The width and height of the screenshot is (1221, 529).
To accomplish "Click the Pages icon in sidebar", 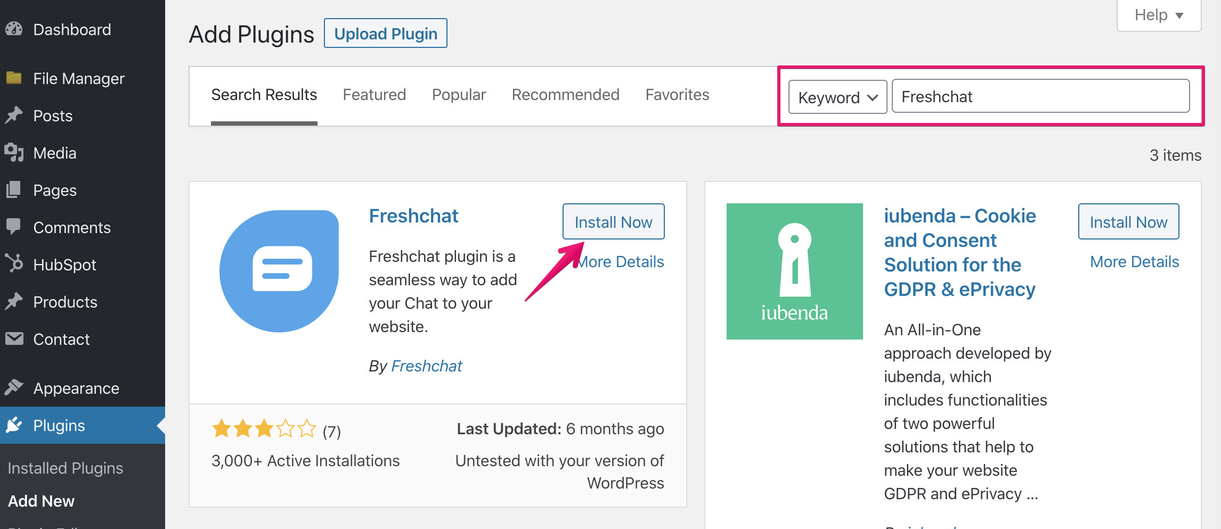I will point(14,190).
